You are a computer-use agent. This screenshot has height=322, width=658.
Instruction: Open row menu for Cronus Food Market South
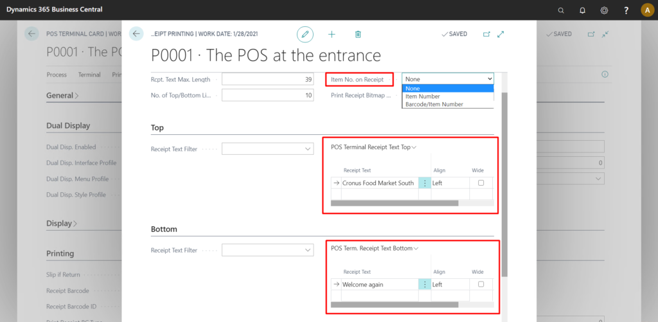(x=425, y=183)
